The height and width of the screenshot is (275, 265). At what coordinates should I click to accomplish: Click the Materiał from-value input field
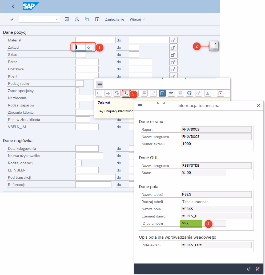tap(95, 40)
